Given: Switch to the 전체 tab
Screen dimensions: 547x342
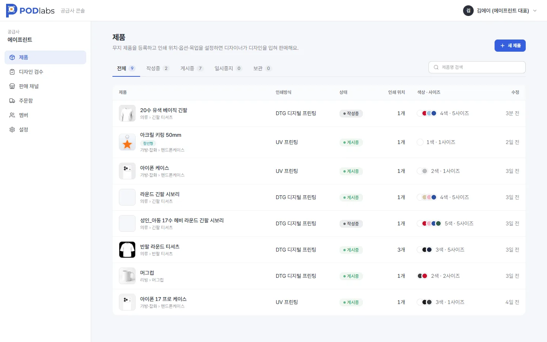Looking at the screenshot, I should pos(126,68).
